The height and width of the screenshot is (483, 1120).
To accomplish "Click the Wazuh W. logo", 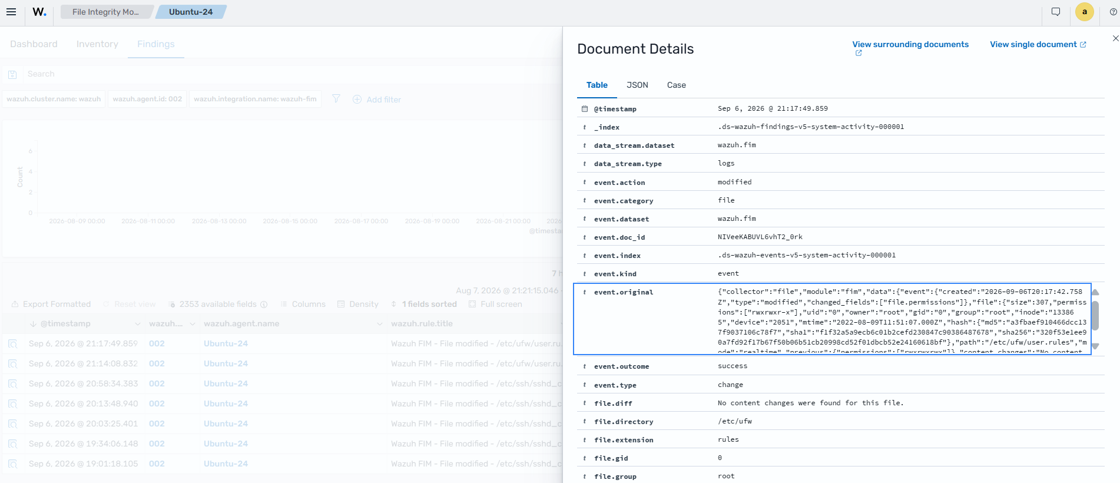I will click(x=39, y=12).
